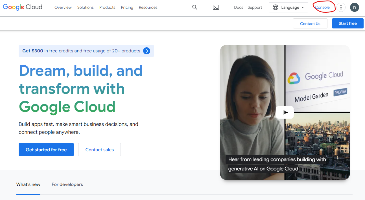
Task: Activate the Cloud Shell terminal icon
Action: click(x=216, y=7)
